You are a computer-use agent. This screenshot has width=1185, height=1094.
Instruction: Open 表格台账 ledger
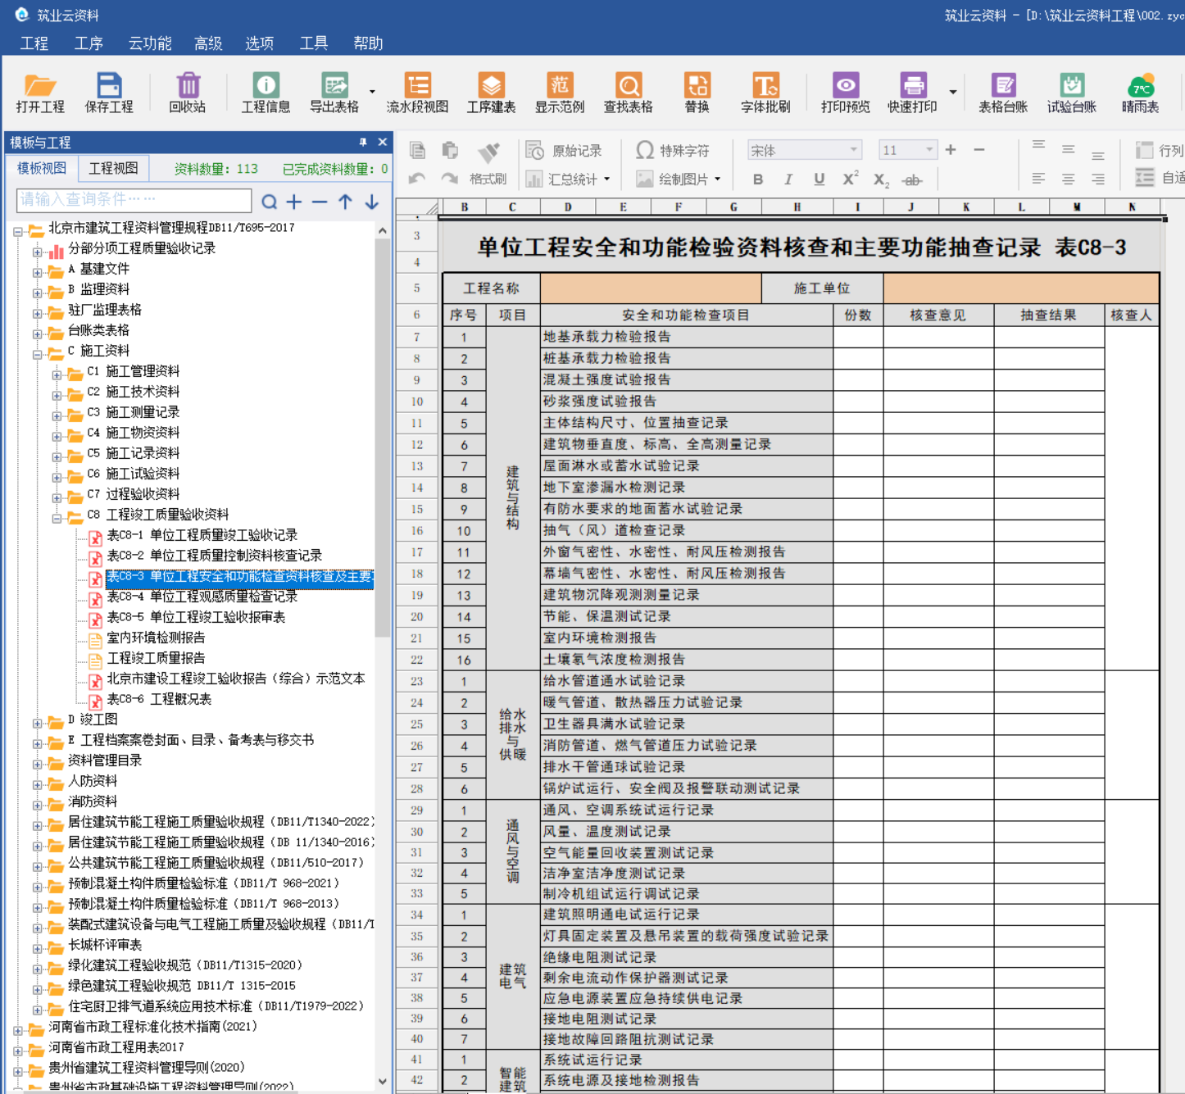(1003, 93)
